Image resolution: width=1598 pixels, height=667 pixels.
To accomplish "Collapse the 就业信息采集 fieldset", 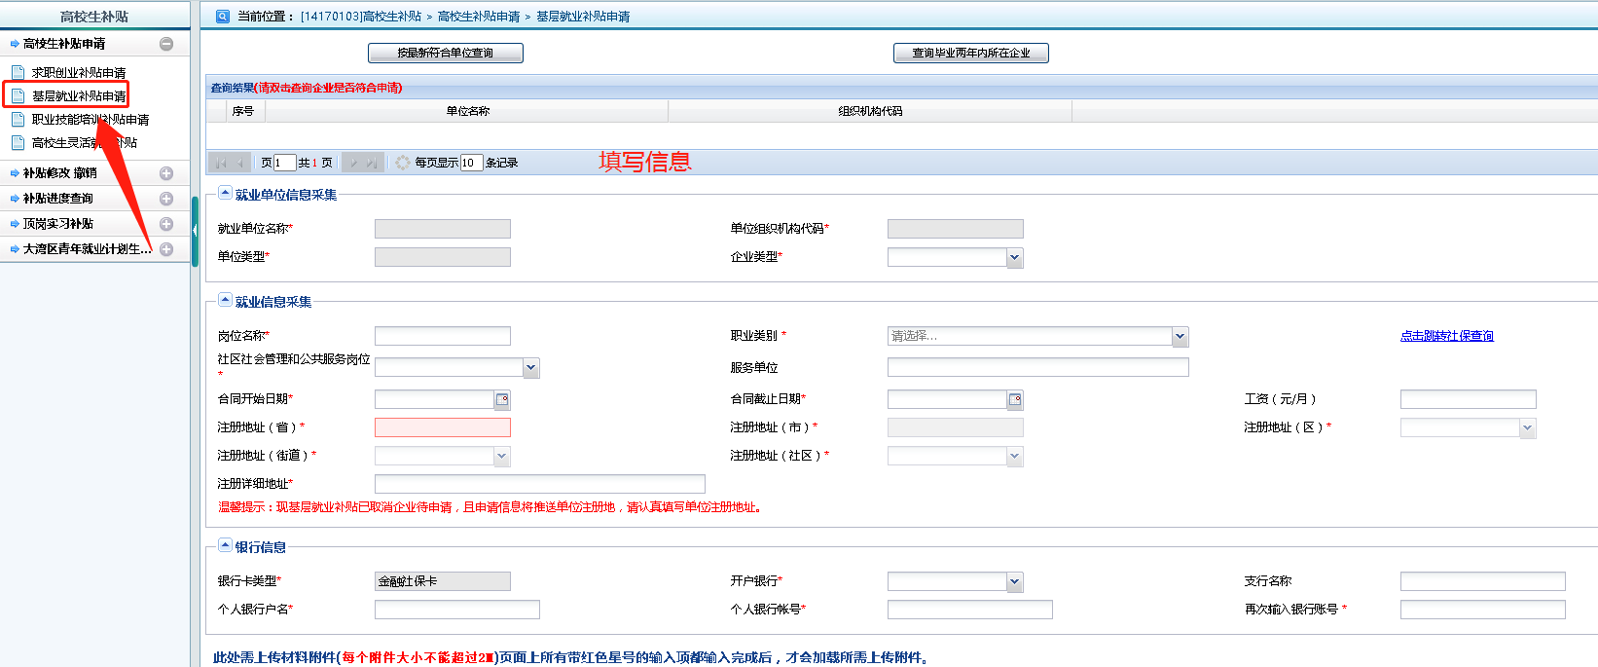I will click(225, 300).
